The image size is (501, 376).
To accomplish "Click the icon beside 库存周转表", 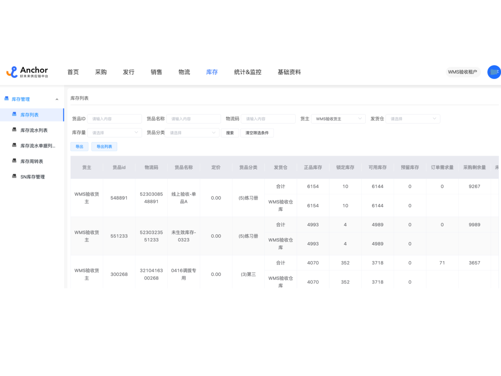I will (14, 161).
